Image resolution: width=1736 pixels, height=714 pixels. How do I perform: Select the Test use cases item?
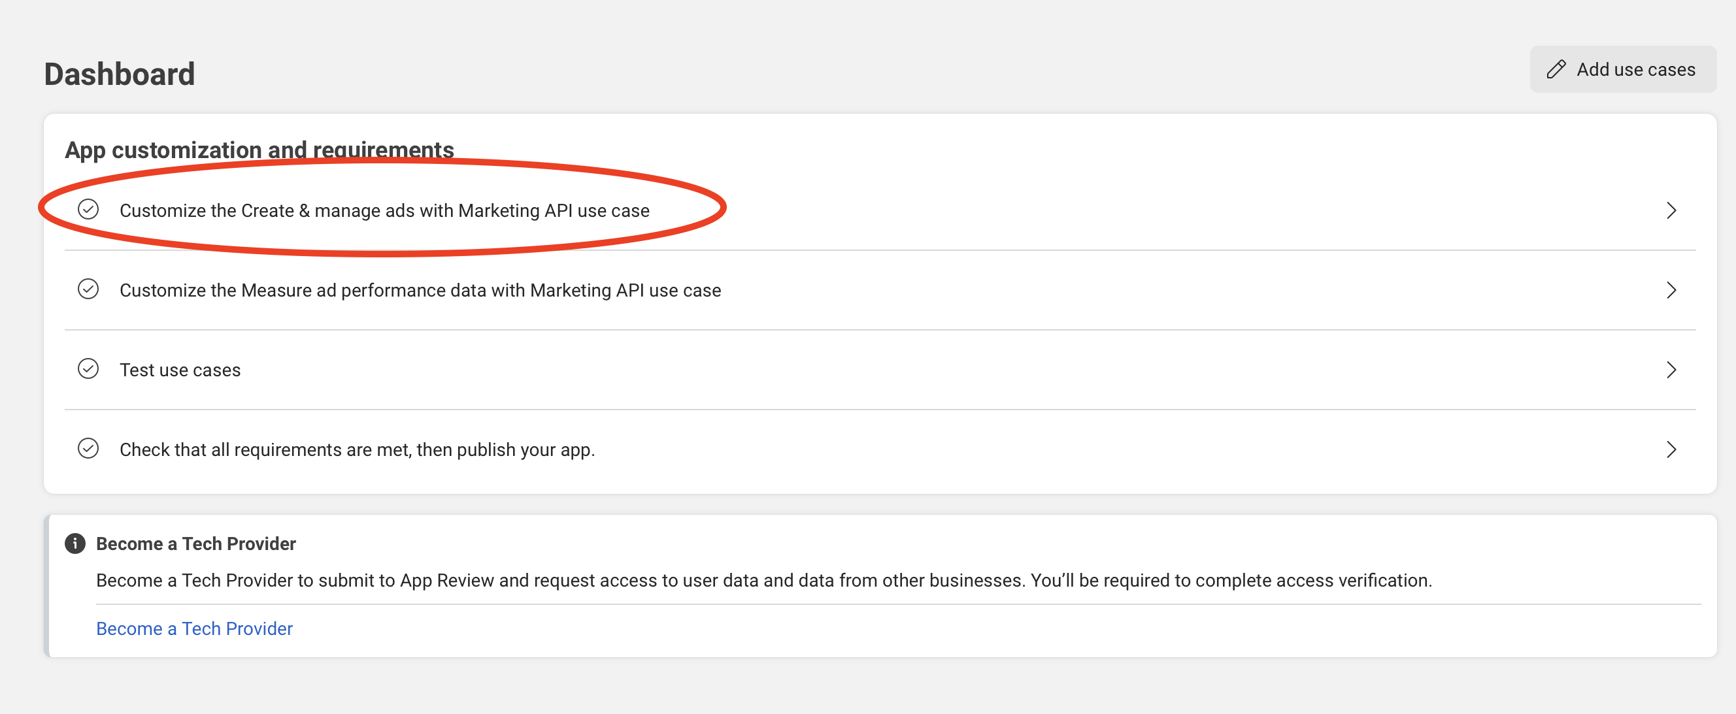(180, 370)
